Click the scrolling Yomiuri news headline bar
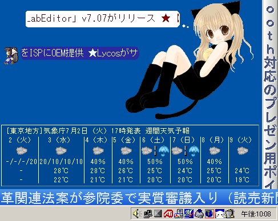This screenshot has width=278, height=221. pos(139,198)
